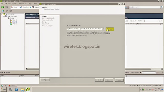Select labsrv1 in the inventory tree
This screenshot has height=92, width=164.
click(15, 20)
